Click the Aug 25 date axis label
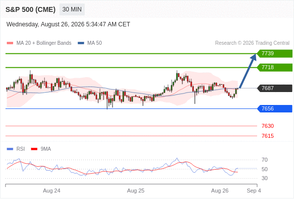 [136, 191]
